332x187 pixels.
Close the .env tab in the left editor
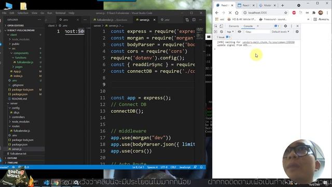pos(78,20)
